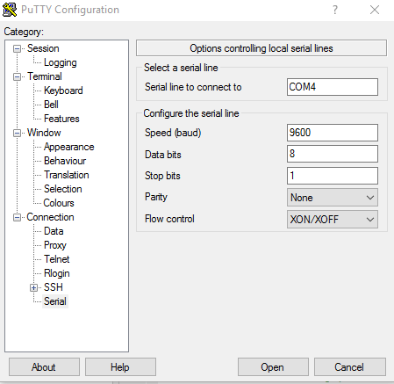Click the serial line COM4 field
This screenshot has width=394, height=384.
pos(333,87)
